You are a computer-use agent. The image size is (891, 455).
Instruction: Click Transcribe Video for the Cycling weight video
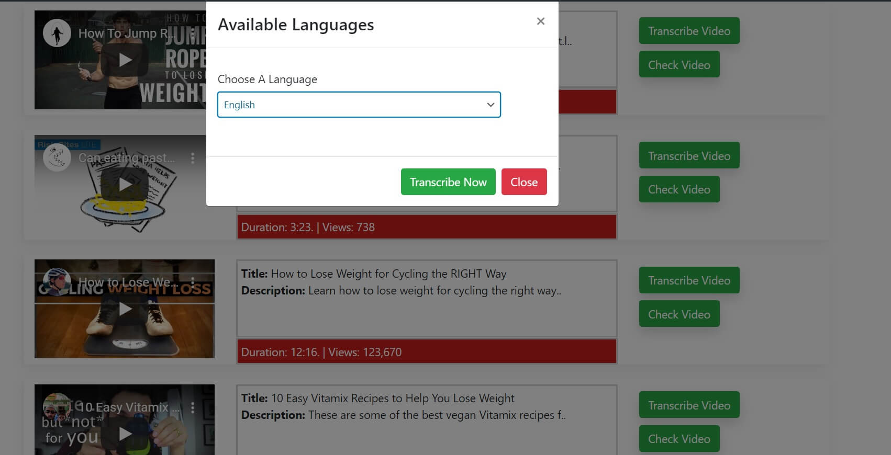[689, 280]
